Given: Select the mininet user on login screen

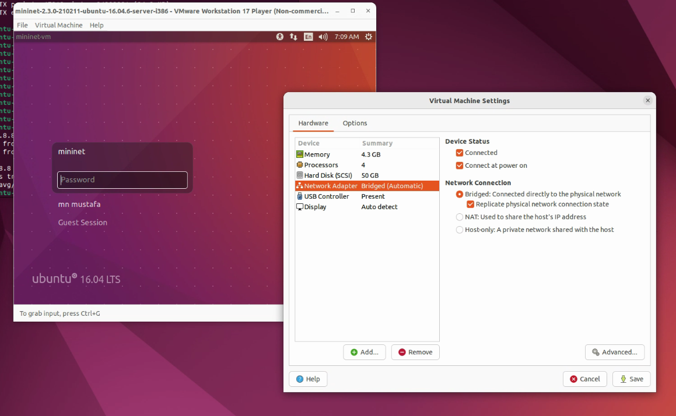Looking at the screenshot, I should tap(72, 151).
